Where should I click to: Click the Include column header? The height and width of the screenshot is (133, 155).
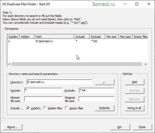click(x=82, y=37)
